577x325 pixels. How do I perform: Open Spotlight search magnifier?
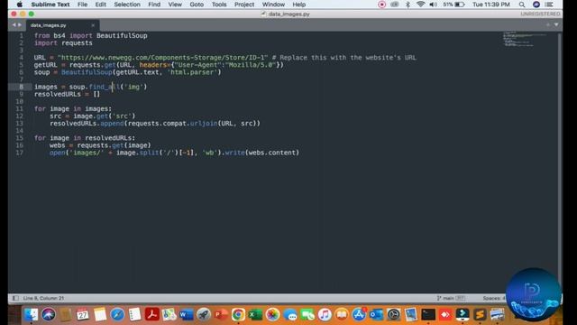522,5
